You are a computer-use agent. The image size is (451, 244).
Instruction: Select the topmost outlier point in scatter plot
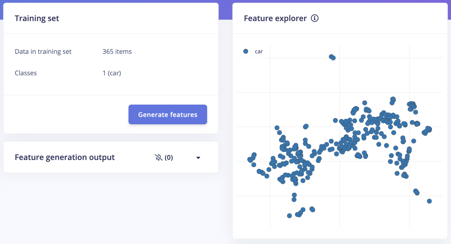pos(331,56)
